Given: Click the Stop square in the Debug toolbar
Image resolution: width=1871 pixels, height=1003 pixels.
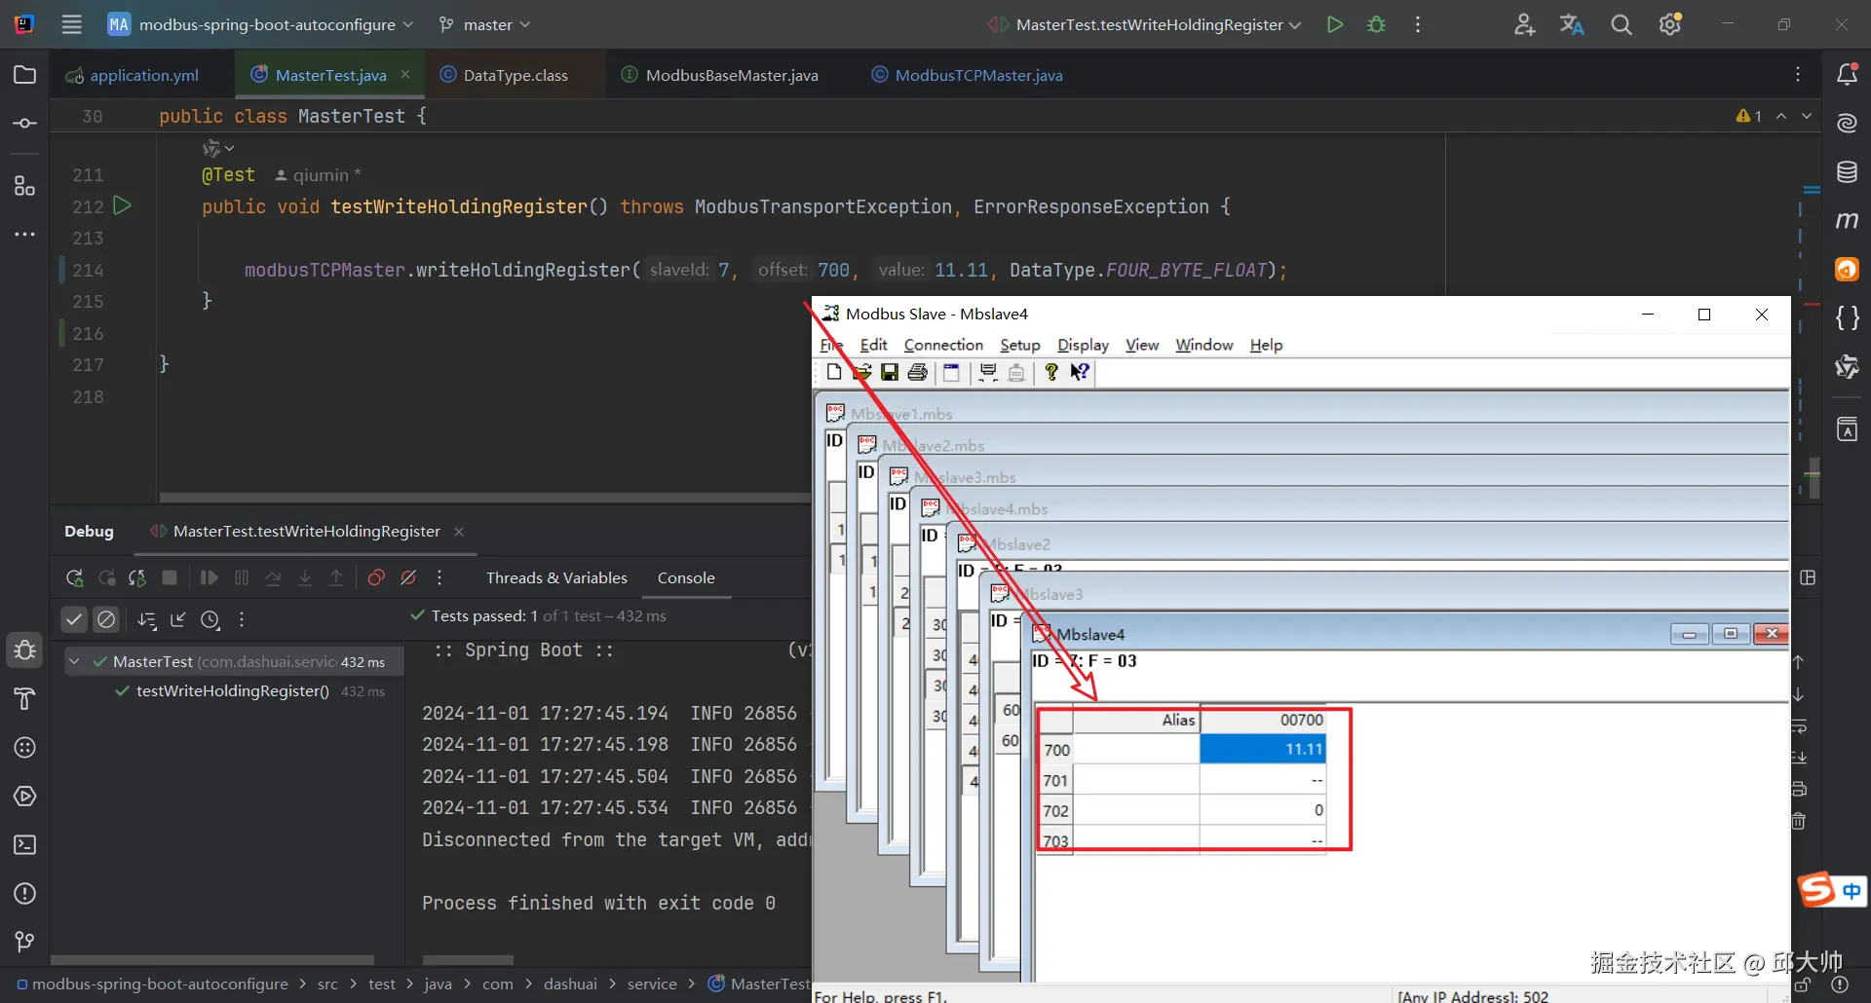Looking at the screenshot, I should [170, 578].
